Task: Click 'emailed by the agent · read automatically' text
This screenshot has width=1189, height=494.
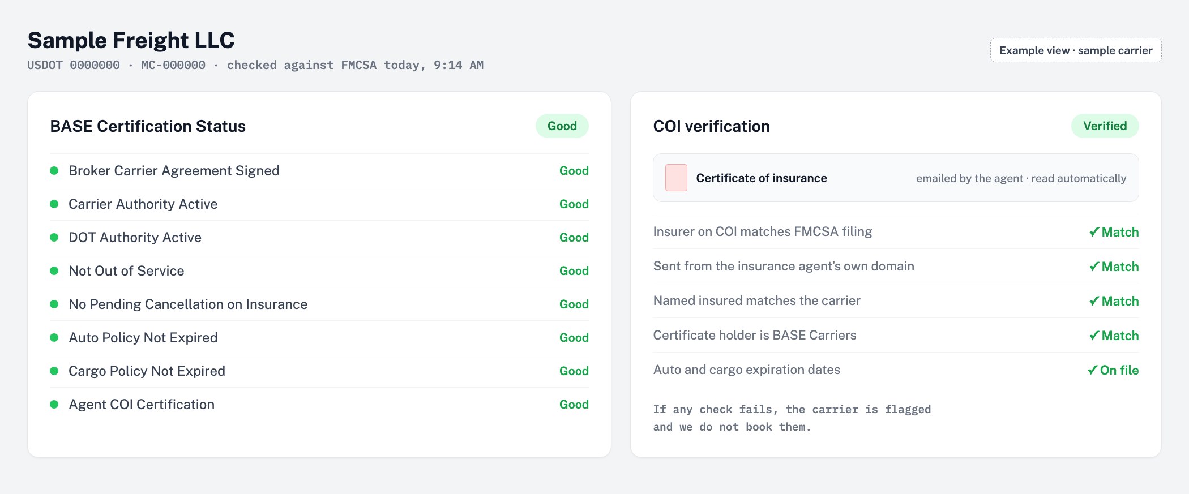Action: pyautogui.click(x=1021, y=178)
